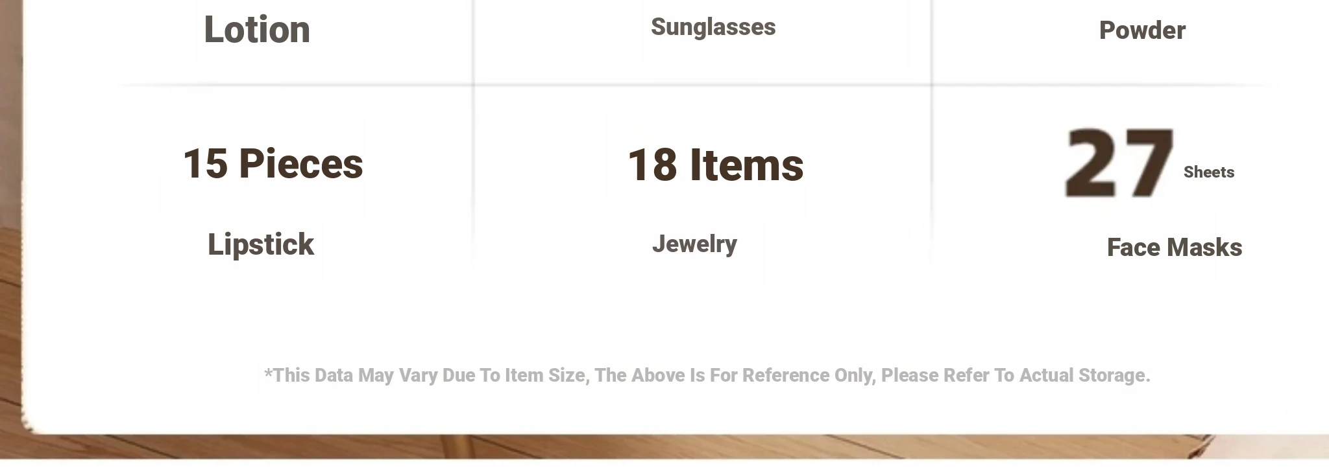Screen dimensions: 1329x475
Task: Click the word Items
Action: (x=746, y=165)
